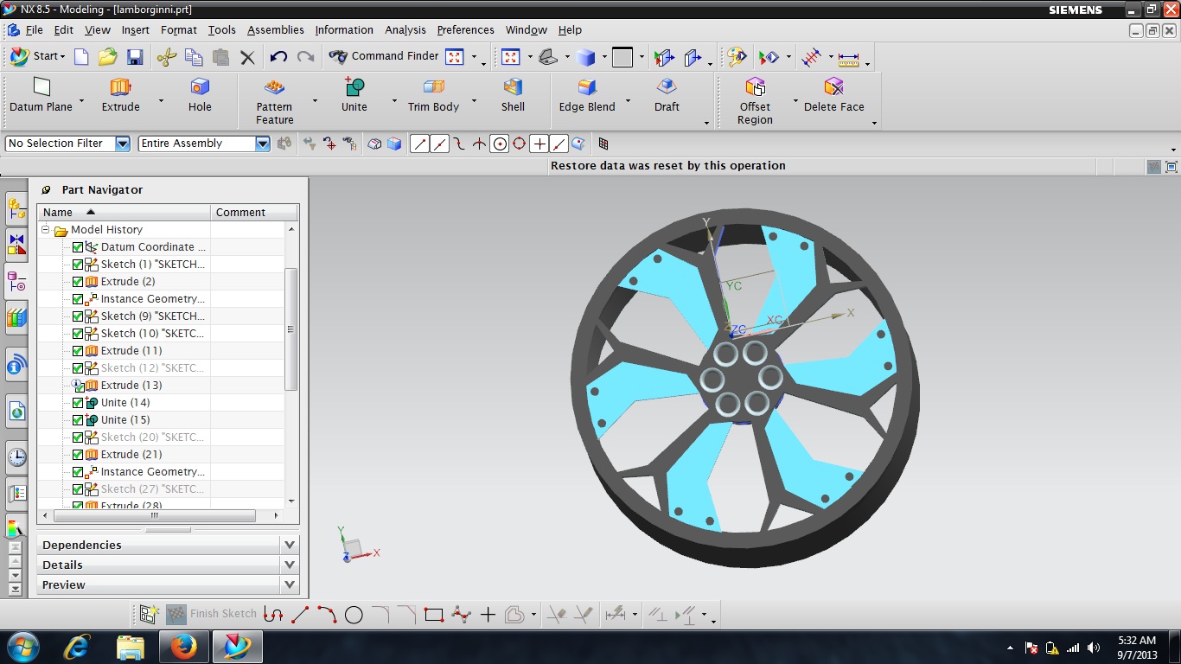Open Firefox from the Windows taskbar
The height and width of the screenshot is (664, 1181).
(x=183, y=647)
